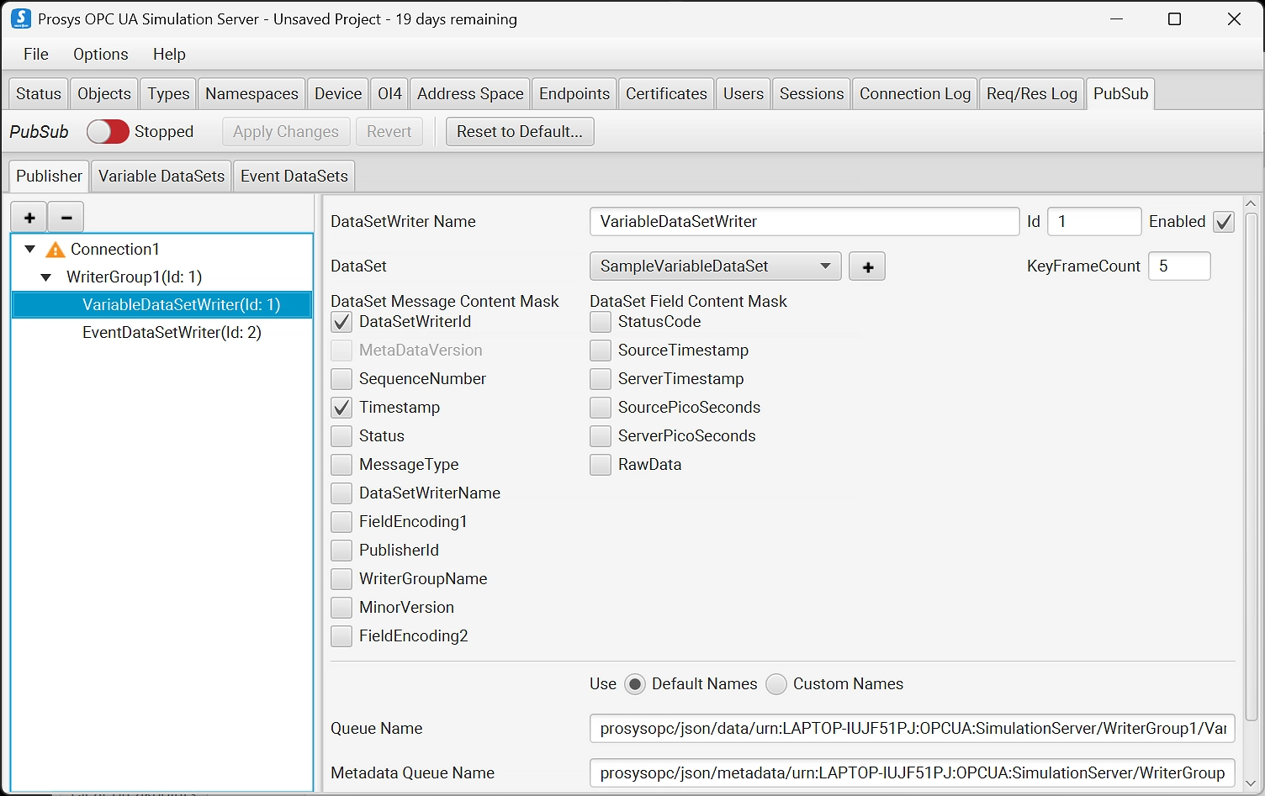Enable the SourceTimestamp field checkbox
This screenshot has height=796, width=1265.
coord(601,351)
